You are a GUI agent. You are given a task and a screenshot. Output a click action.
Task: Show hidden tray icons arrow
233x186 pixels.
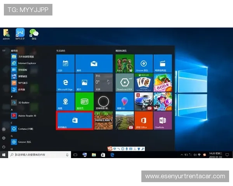tap(182, 155)
